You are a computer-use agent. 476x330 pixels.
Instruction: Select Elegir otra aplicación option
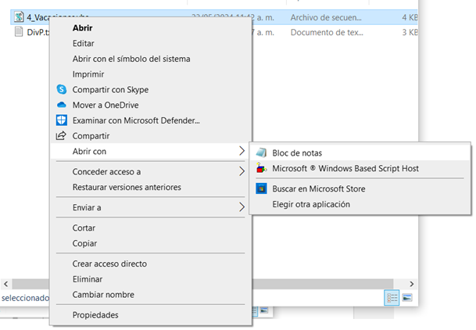[310, 204]
